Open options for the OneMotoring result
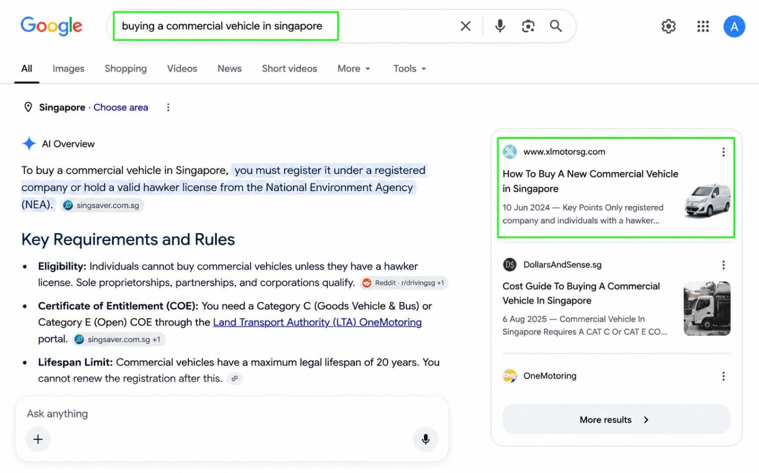Viewport: 759px width, 473px height. [723, 376]
